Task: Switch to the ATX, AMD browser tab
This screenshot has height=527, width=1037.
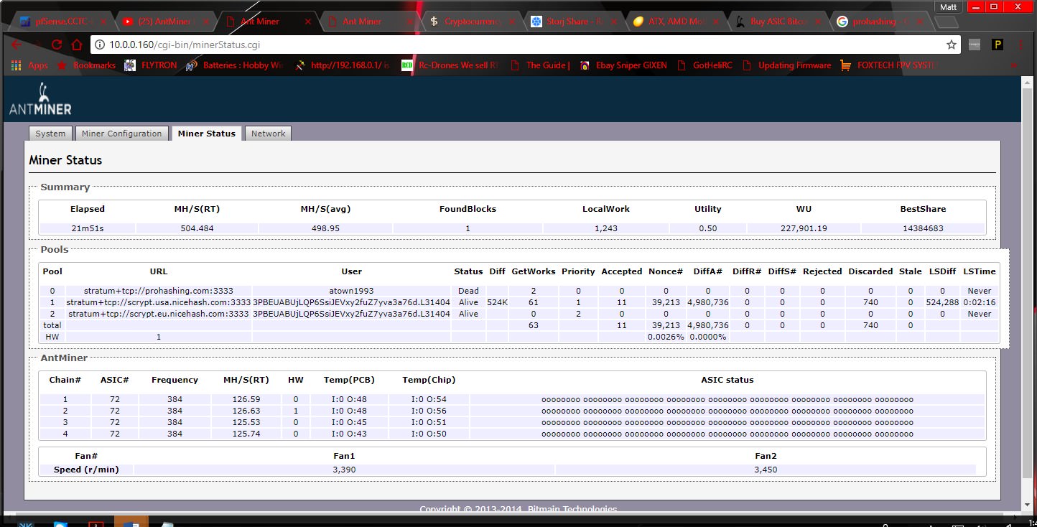Action: click(x=678, y=22)
